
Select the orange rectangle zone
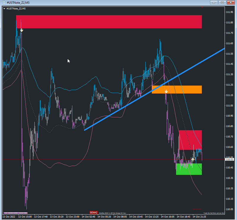click(177, 89)
